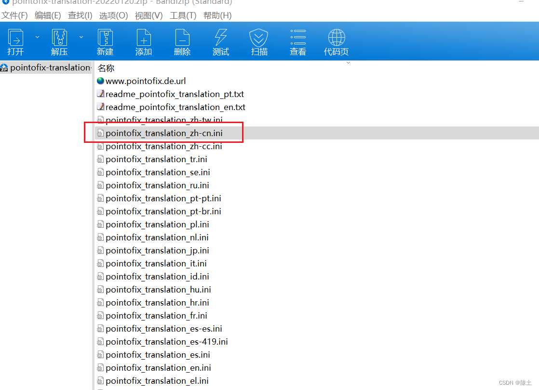The width and height of the screenshot is (539, 390).
Task: Click the icon of readme_pointofix_translation_en.txt
Action: (100, 107)
